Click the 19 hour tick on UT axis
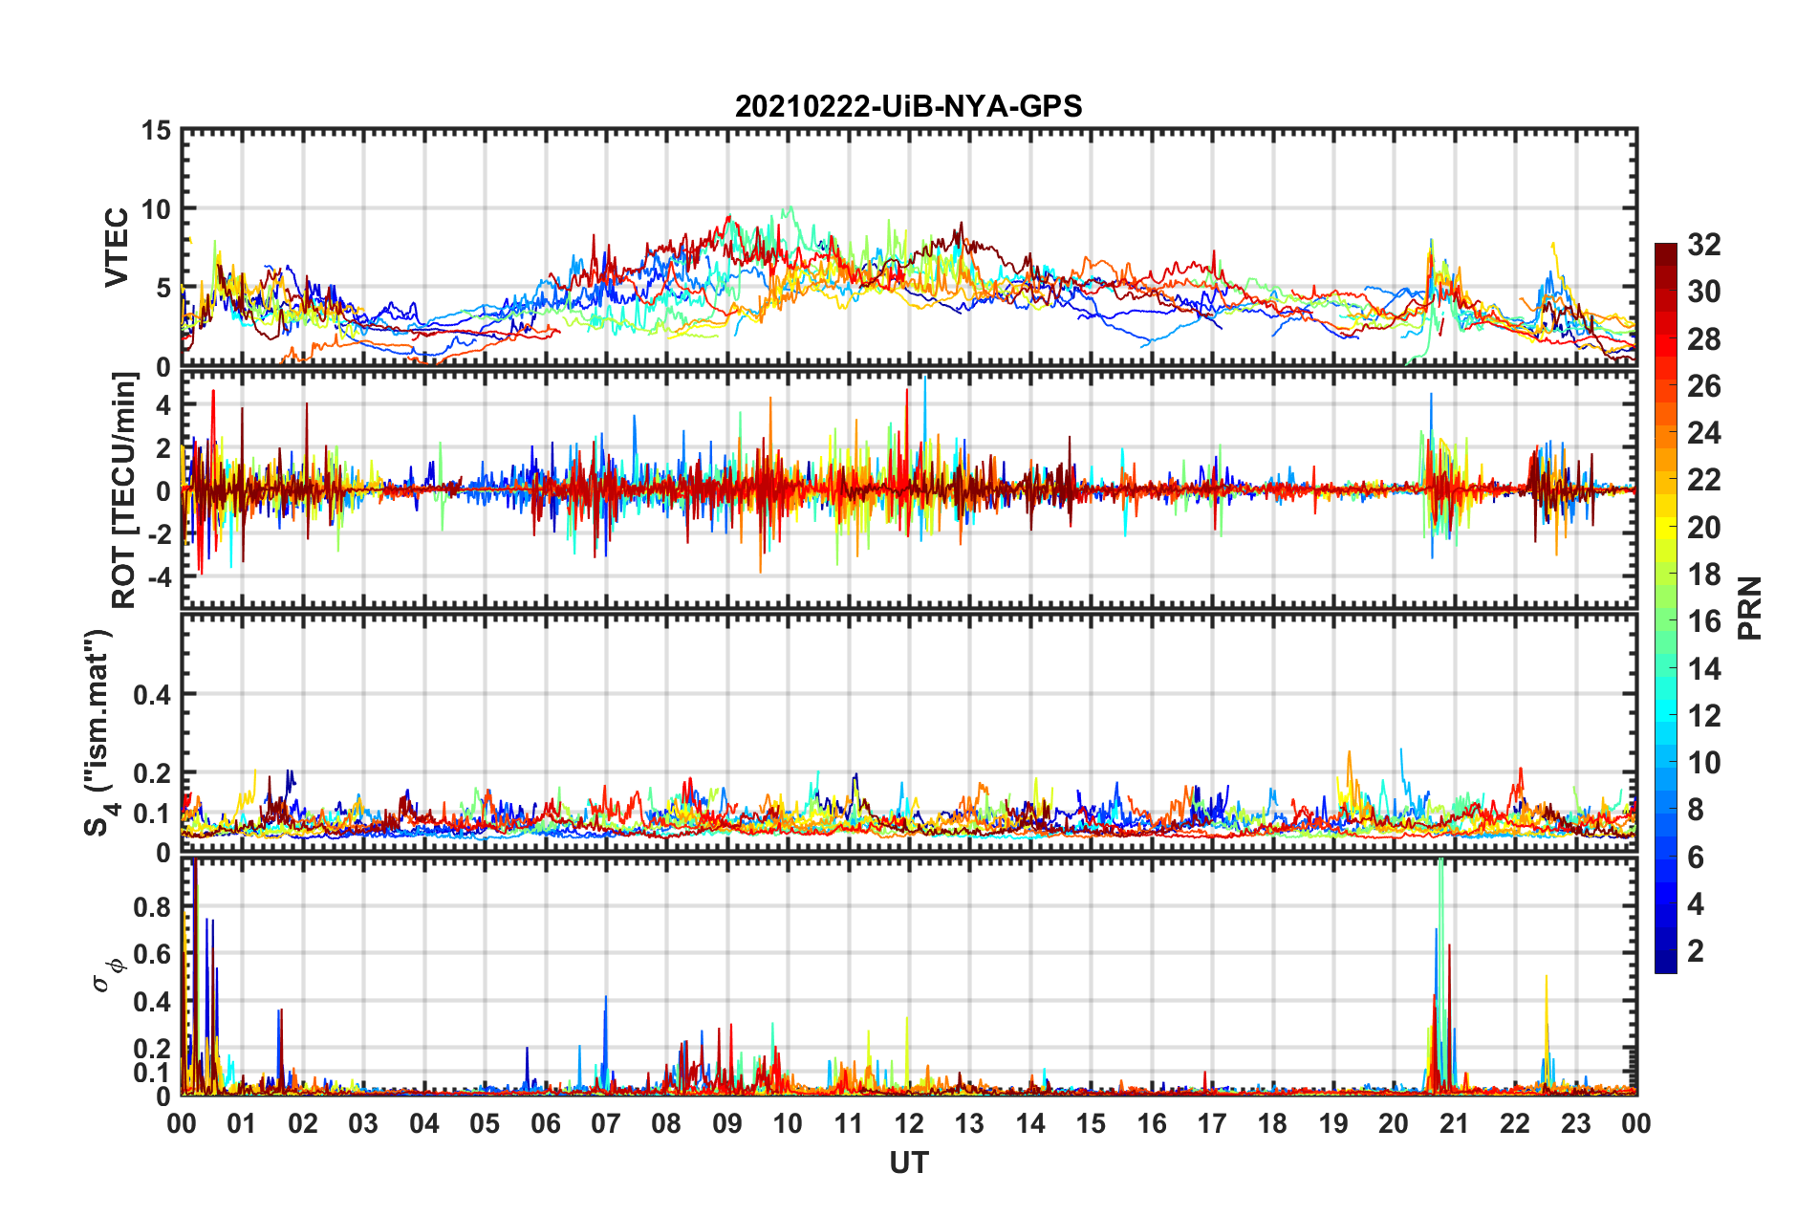The height and width of the screenshot is (1216, 1818). click(x=1333, y=1123)
